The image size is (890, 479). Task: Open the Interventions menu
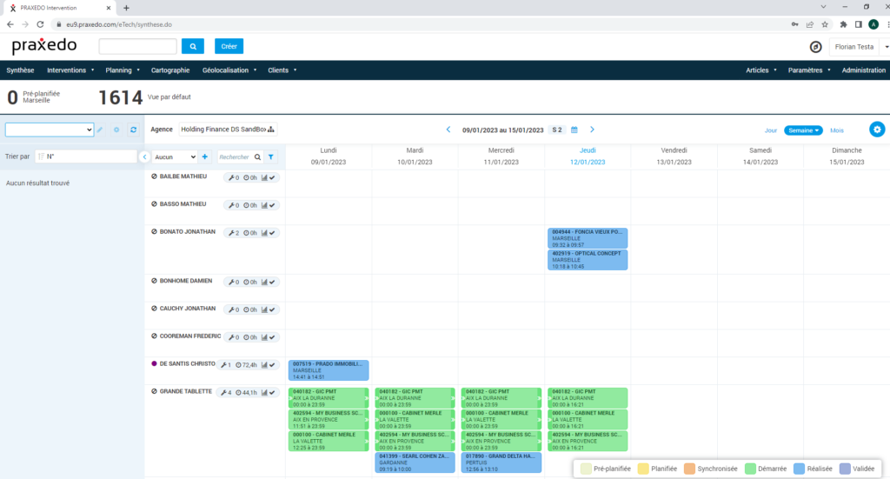pos(70,70)
